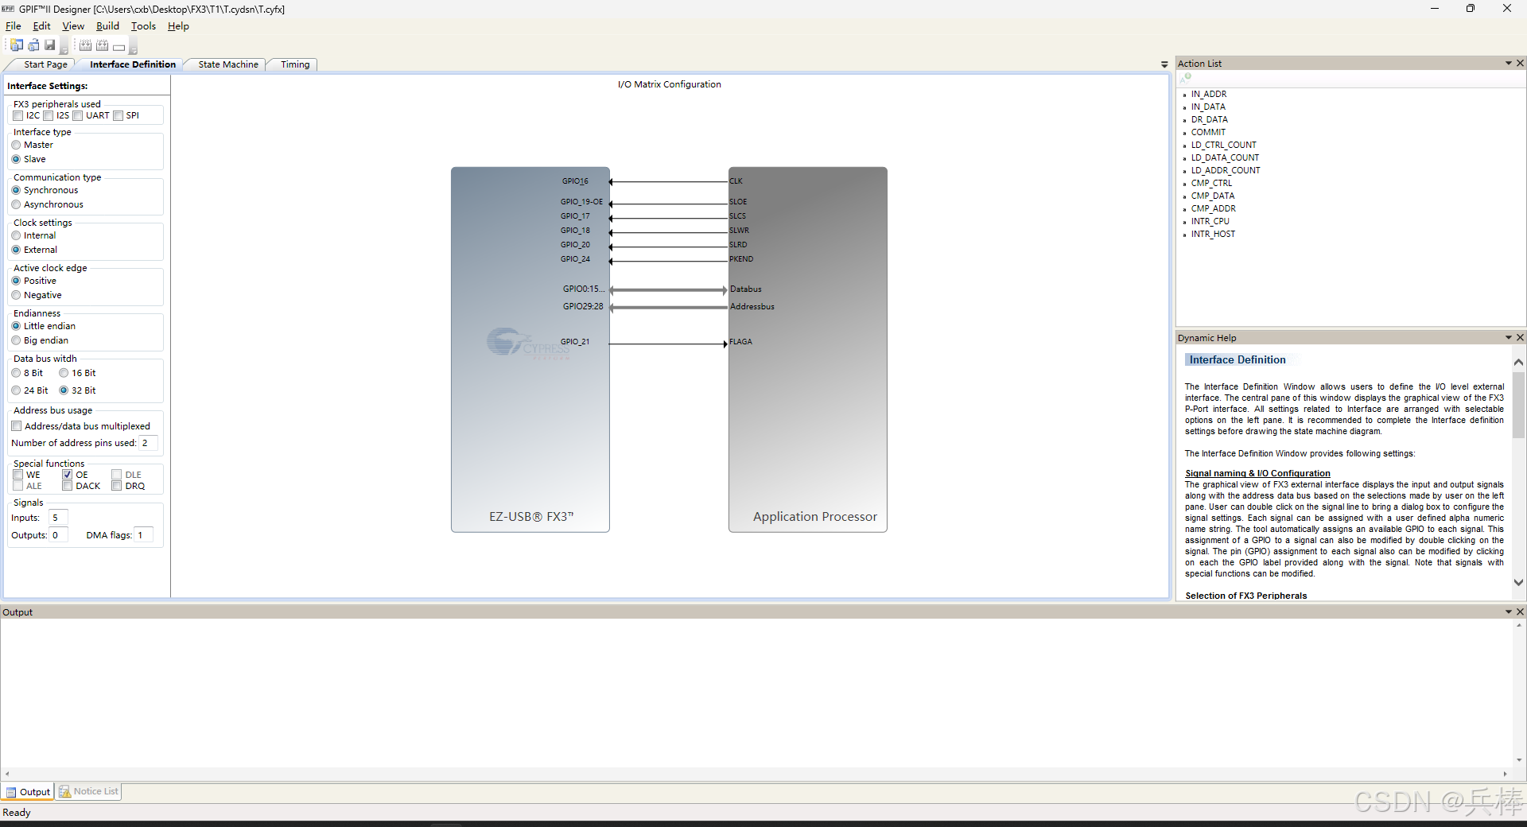
Task: Select CMP_CTRL in the Action List
Action: (1211, 183)
